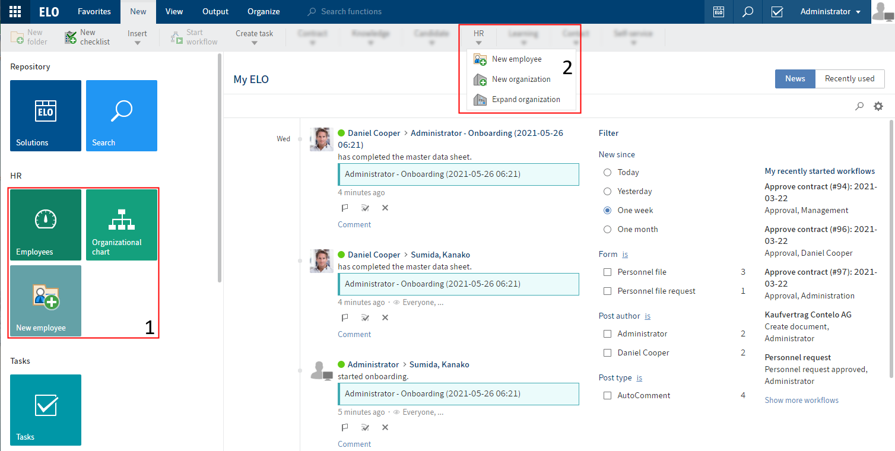
Task: Toggle the Post author 'is' link
Action: point(648,316)
